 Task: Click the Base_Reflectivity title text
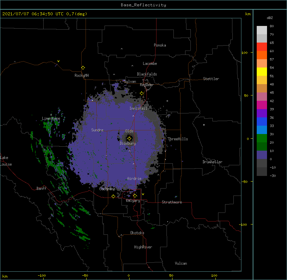(x=143, y=5)
